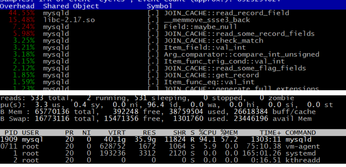Click the 38759504 used memory value
This screenshot has width=346, height=167.
click(x=186, y=112)
